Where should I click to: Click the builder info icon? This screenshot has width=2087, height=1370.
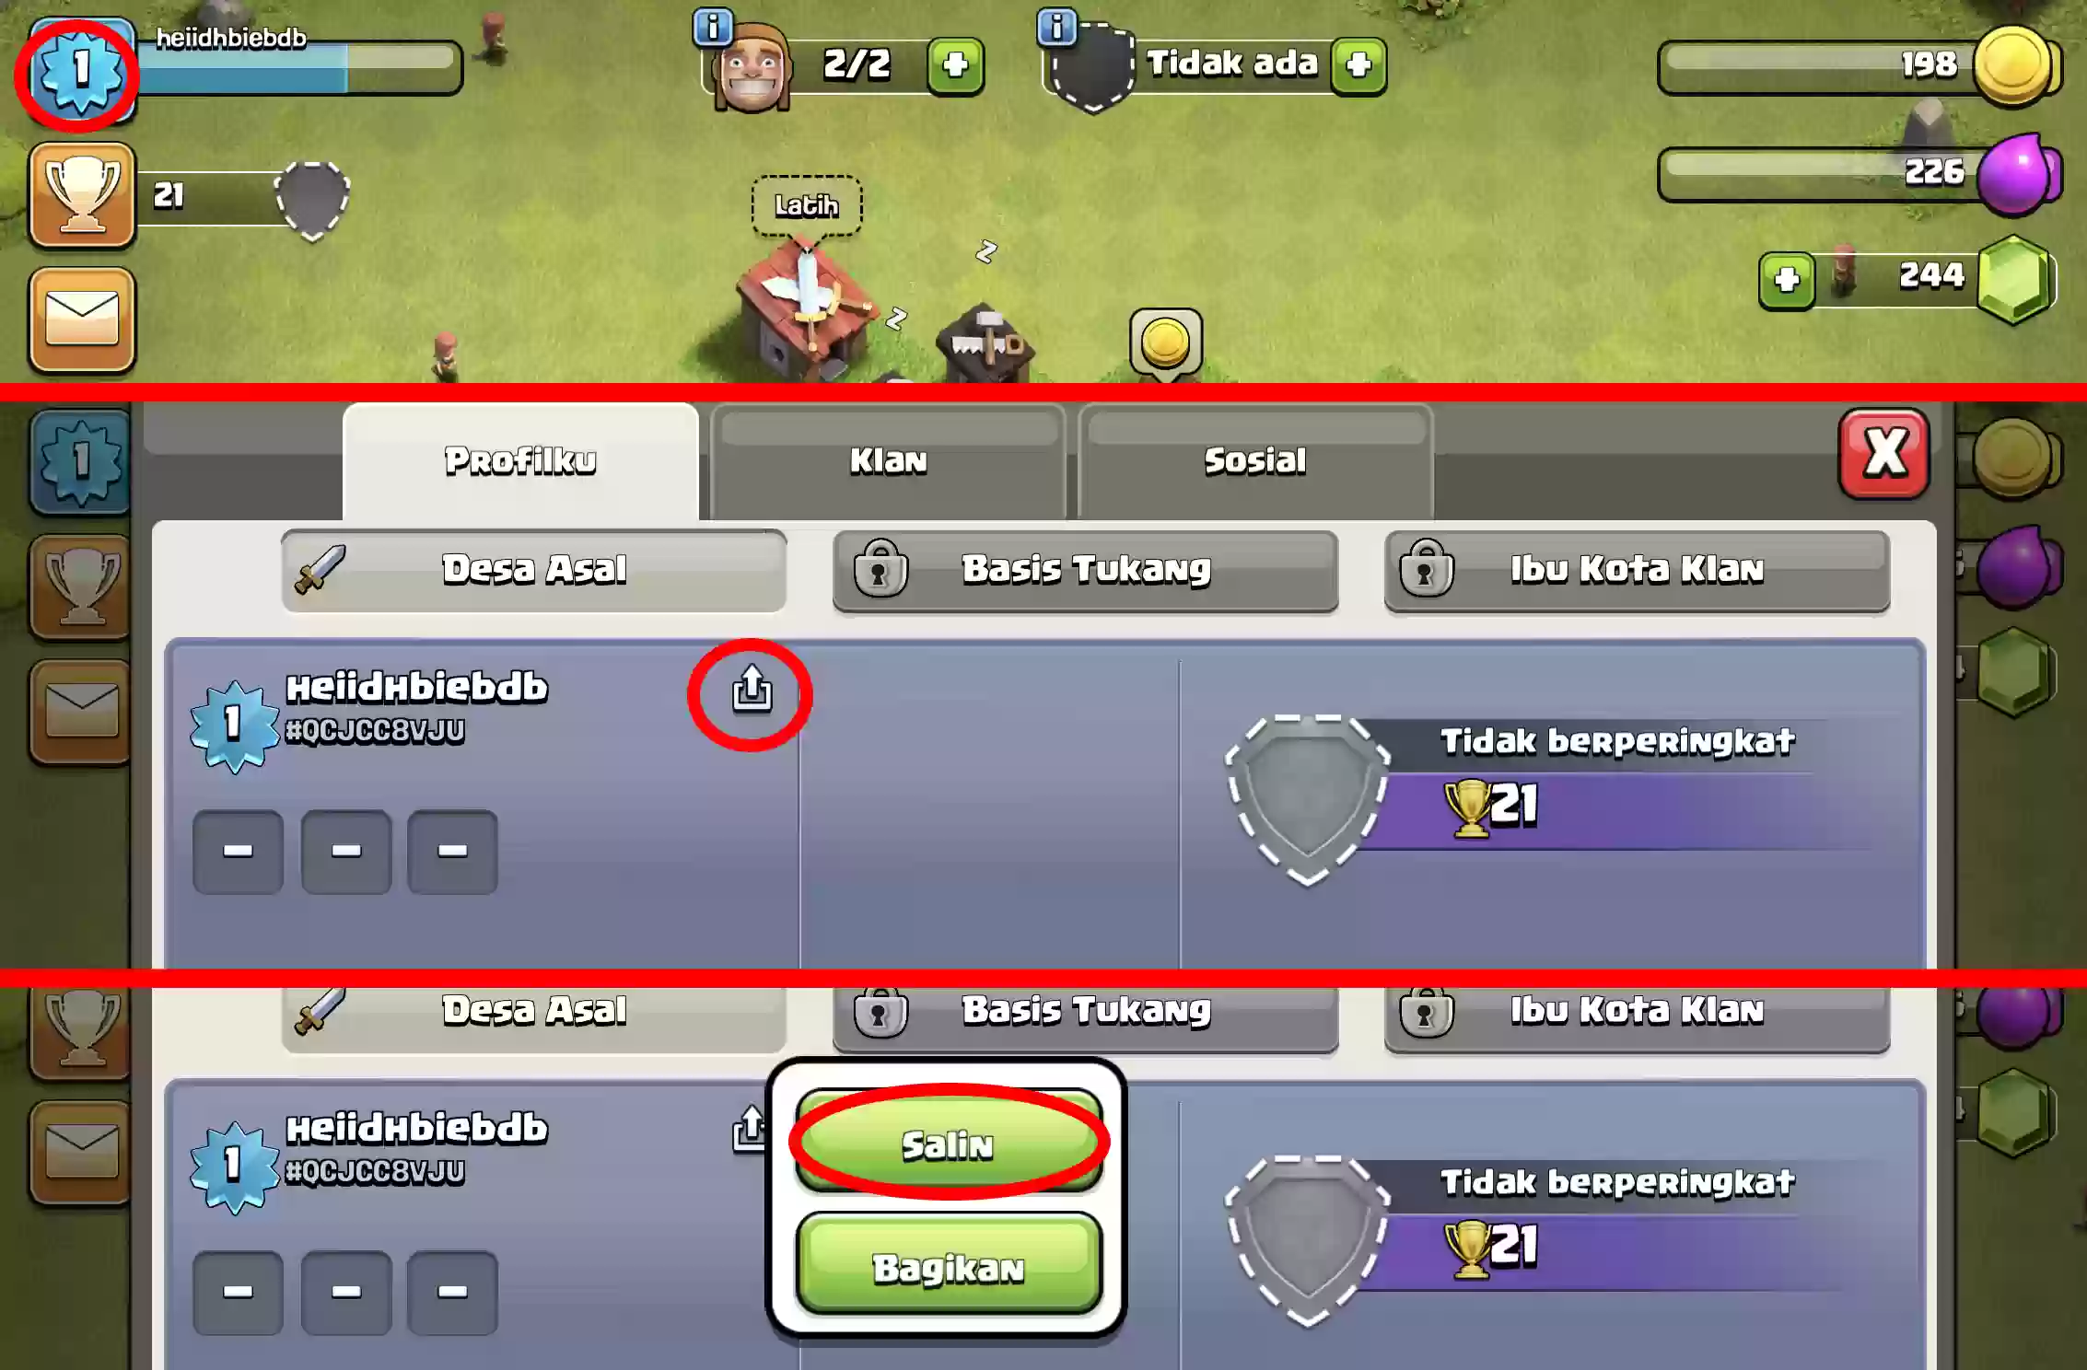(x=712, y=28)
